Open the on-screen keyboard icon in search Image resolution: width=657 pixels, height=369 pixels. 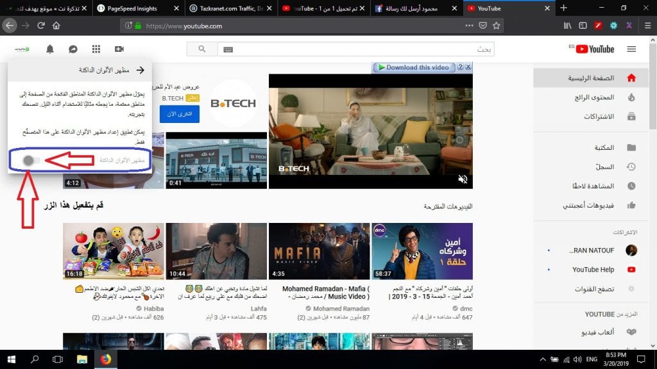click(x=228, y=49)
